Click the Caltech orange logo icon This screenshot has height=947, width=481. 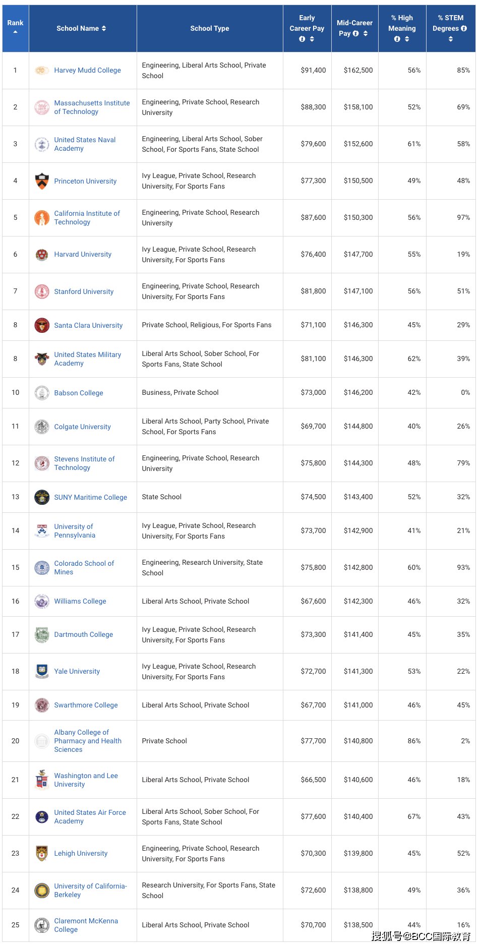[42, 218]
